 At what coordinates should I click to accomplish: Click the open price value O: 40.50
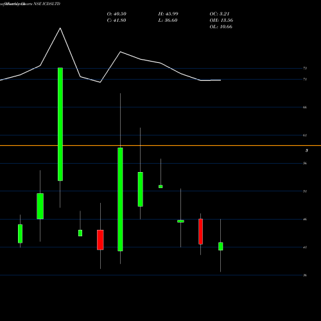(x=117, y=14)
